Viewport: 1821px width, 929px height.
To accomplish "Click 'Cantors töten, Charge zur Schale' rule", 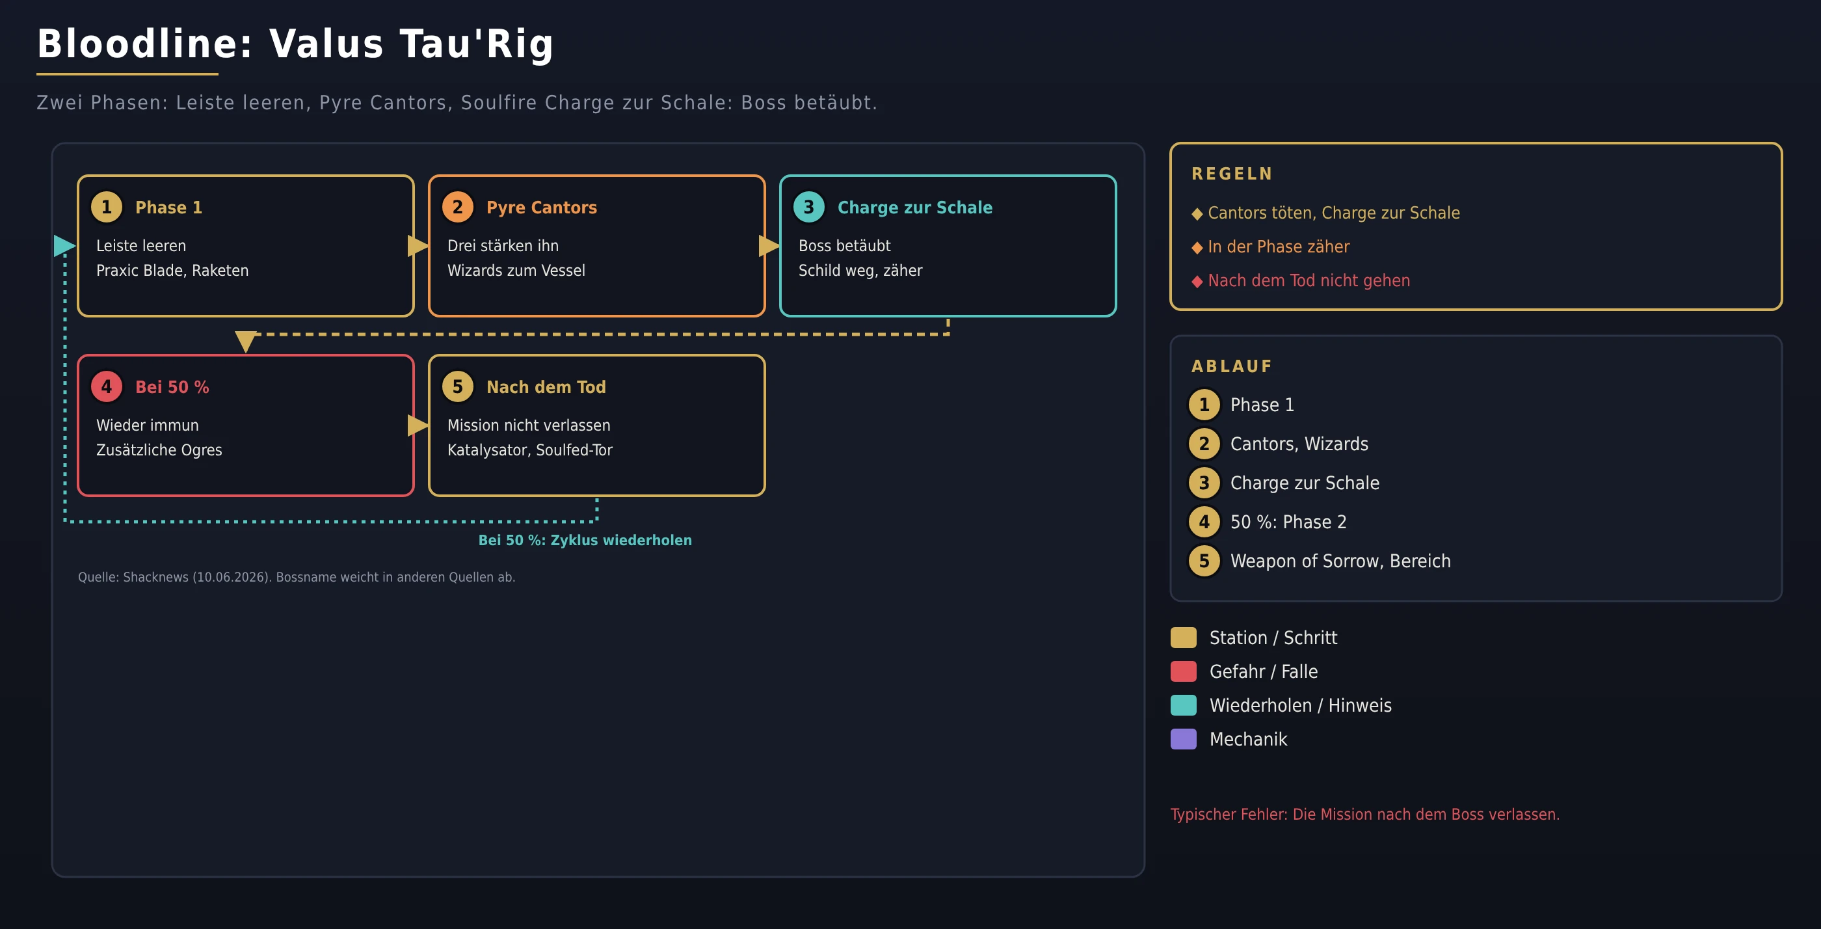I will click(1334, 213).
